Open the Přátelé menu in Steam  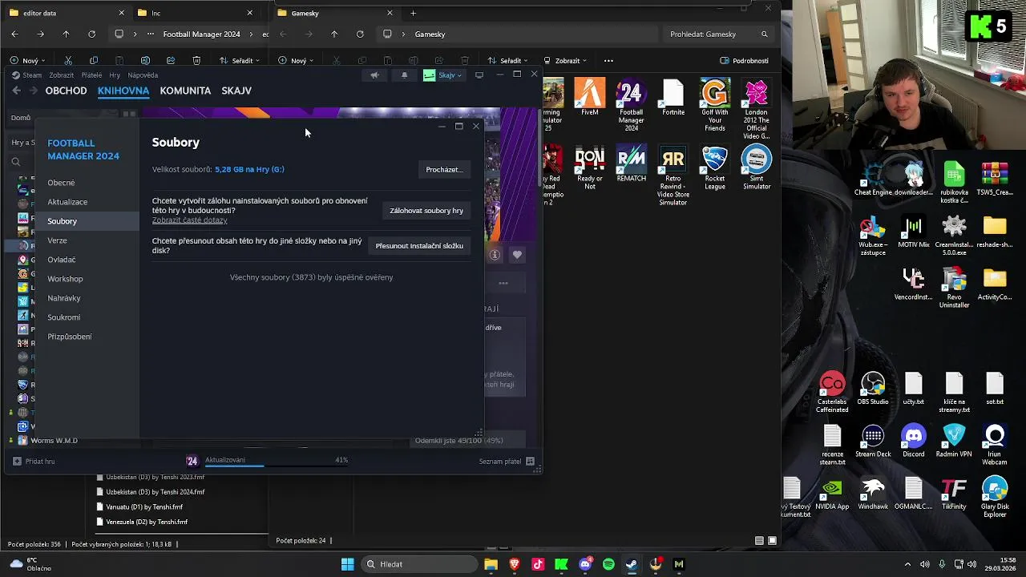(91, 75)
